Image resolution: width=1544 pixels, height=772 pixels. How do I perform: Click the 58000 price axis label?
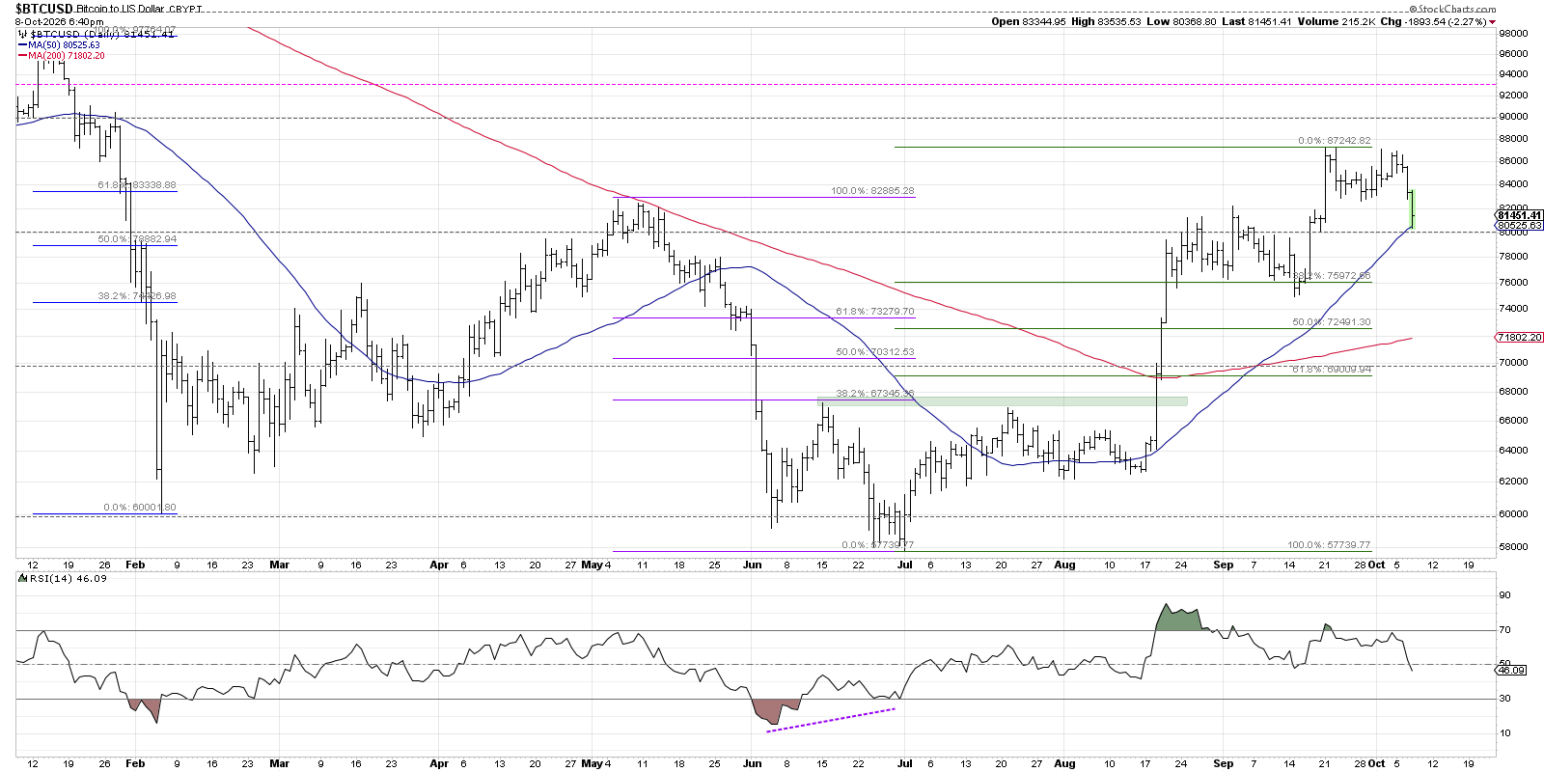(x=1513, y=546)
